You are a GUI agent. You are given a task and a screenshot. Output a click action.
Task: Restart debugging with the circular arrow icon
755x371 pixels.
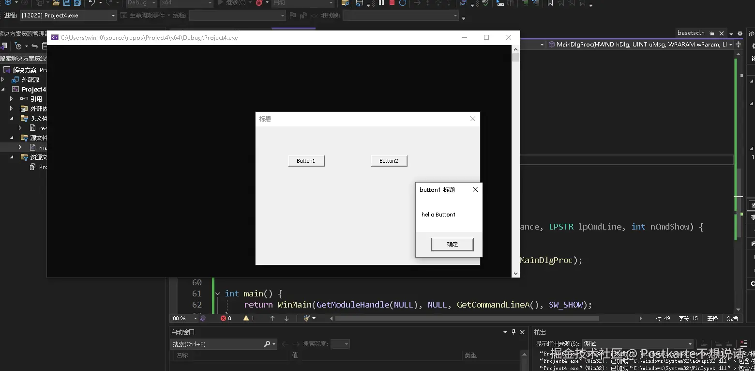[403, 3]
